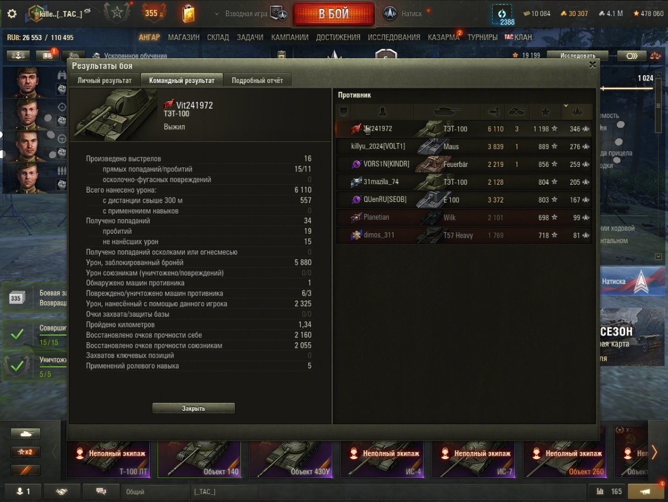Screen dimensions: 668x502
Task: Switch to Личный результат tab
Action: click(x=105, y=80)
